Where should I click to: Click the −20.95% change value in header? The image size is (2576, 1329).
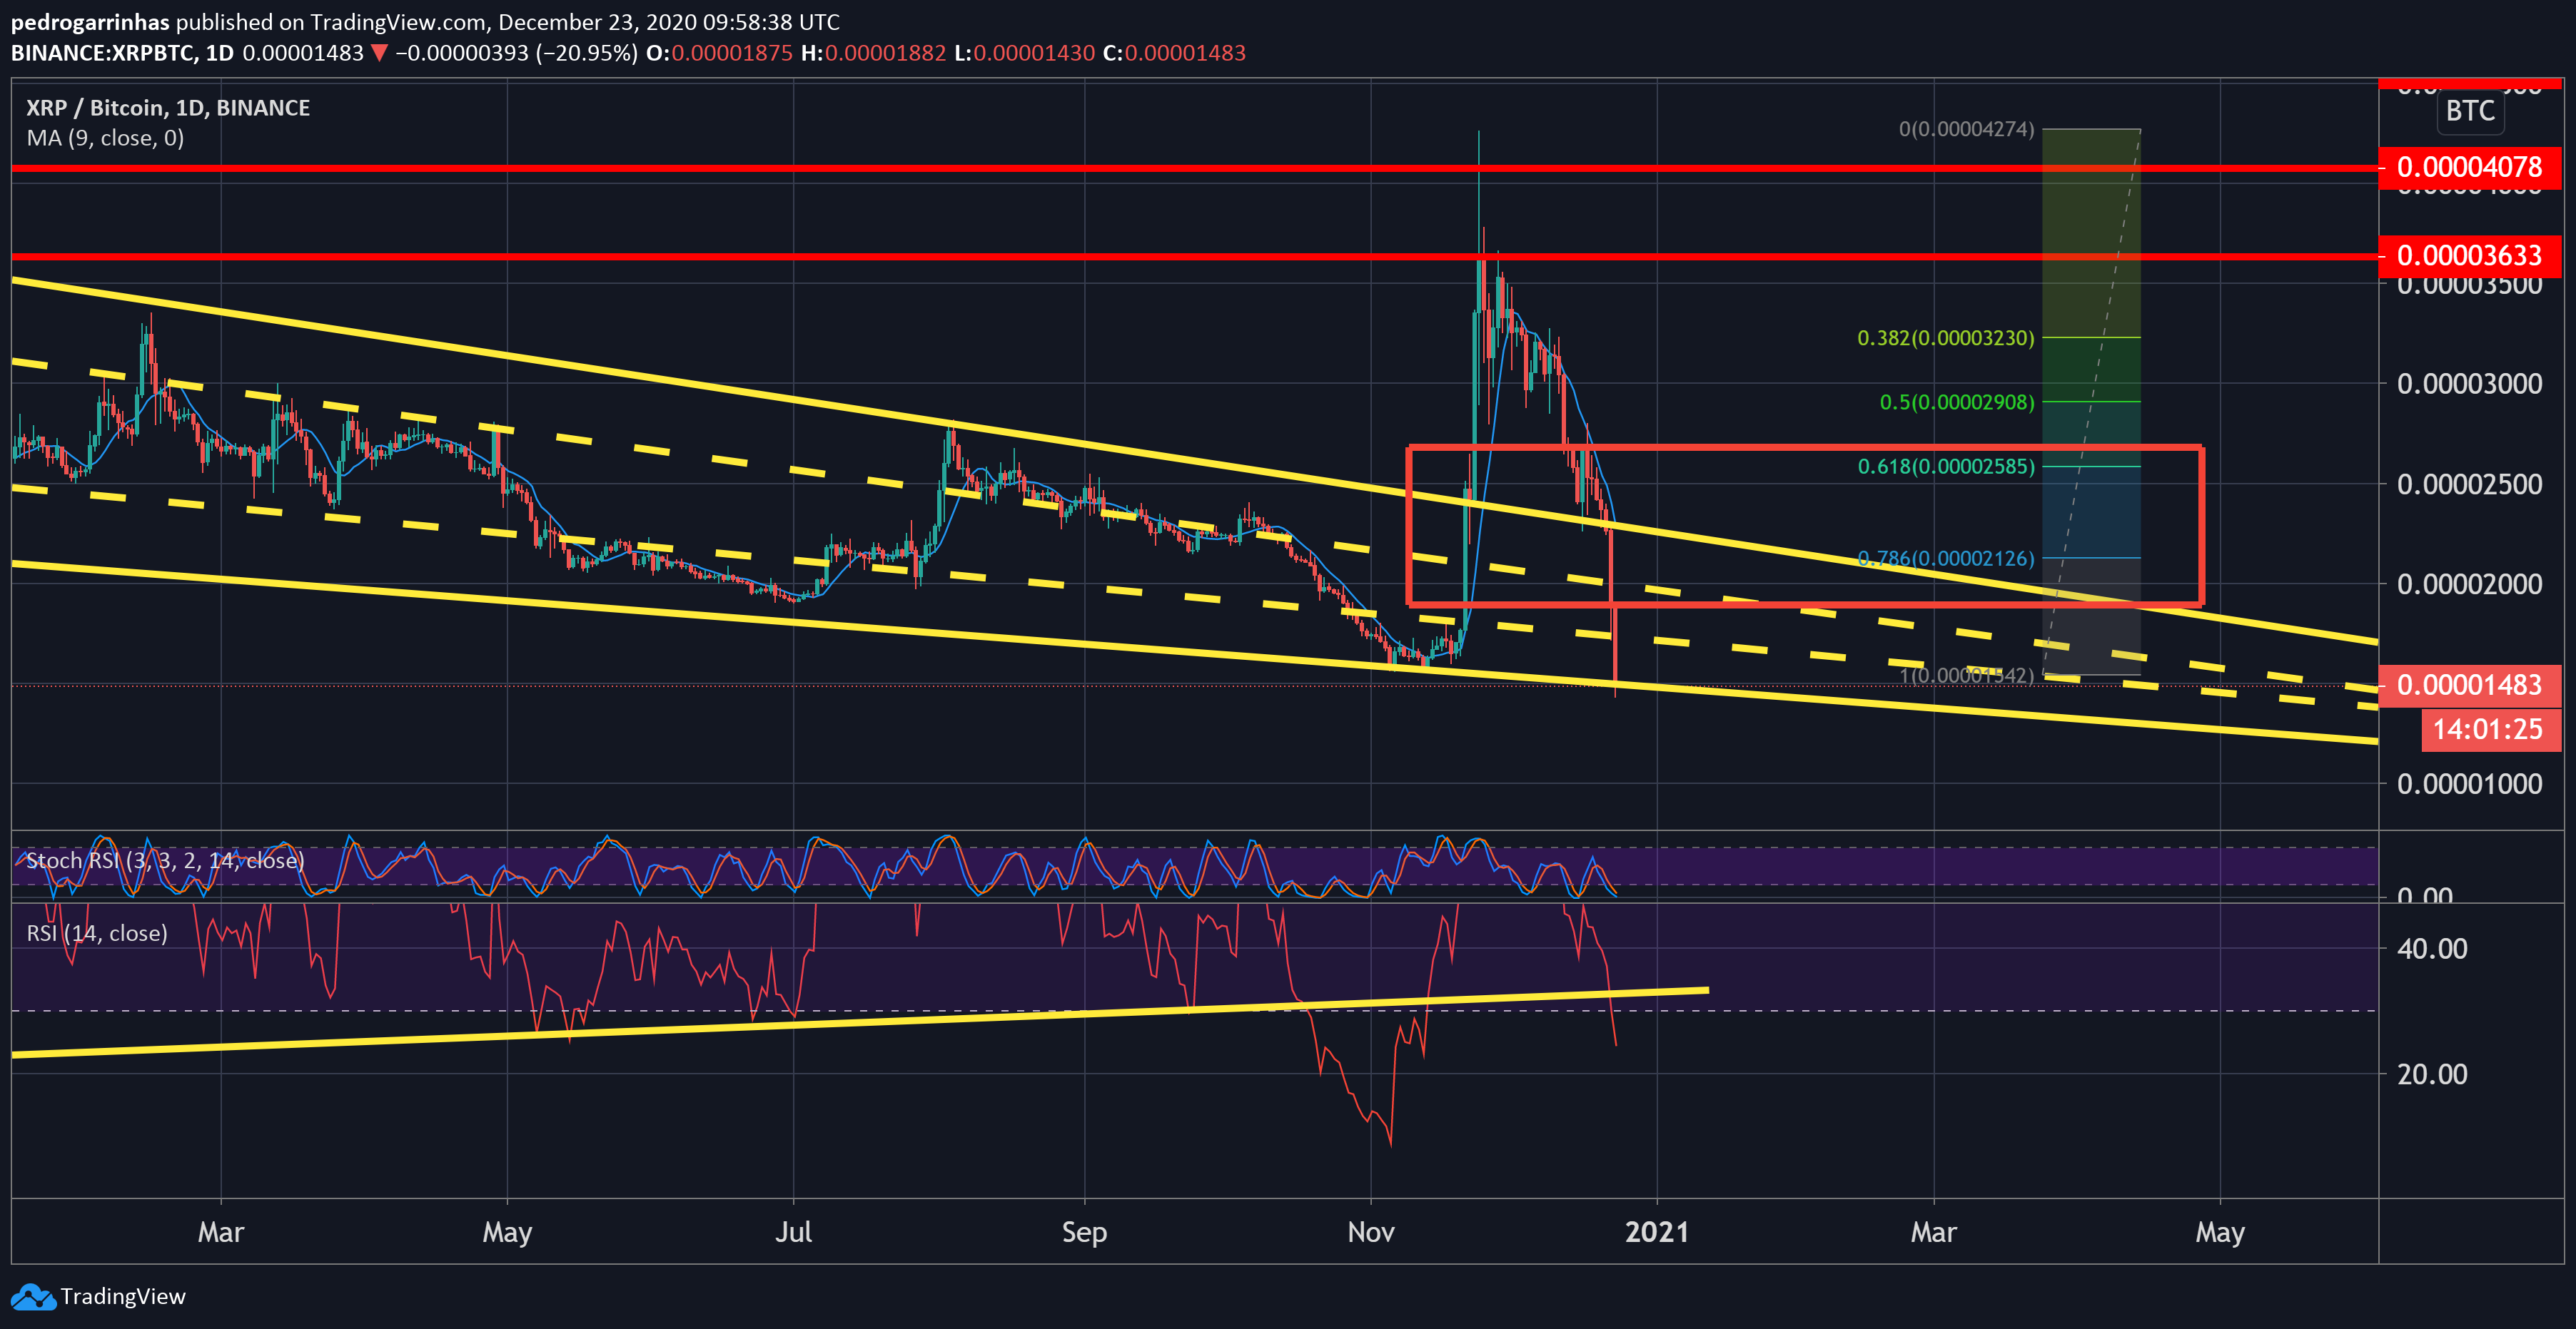coord(587,53)
